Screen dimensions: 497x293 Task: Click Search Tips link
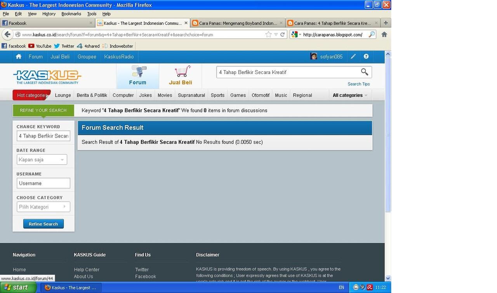359,84
